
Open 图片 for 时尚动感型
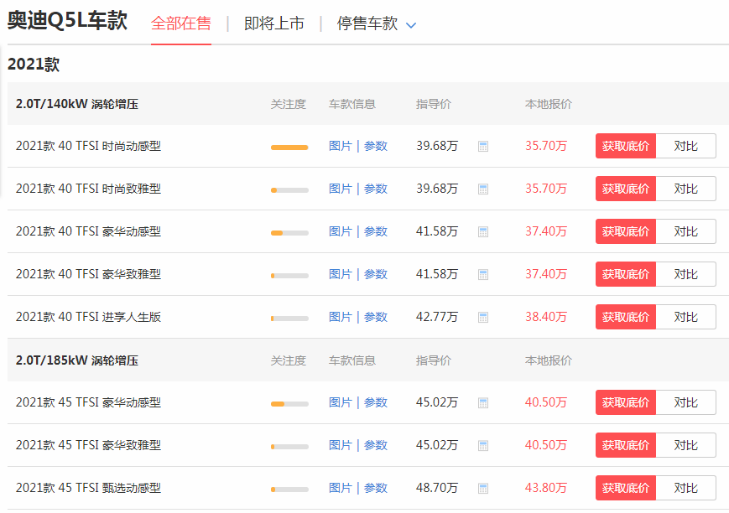pos(340,145)
